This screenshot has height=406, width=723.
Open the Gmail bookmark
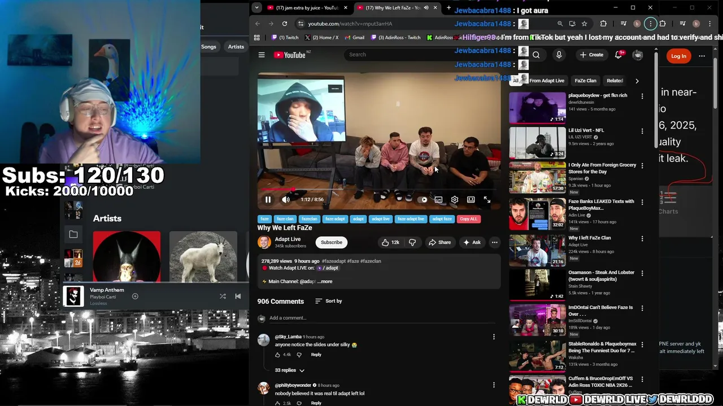point(354,38)
